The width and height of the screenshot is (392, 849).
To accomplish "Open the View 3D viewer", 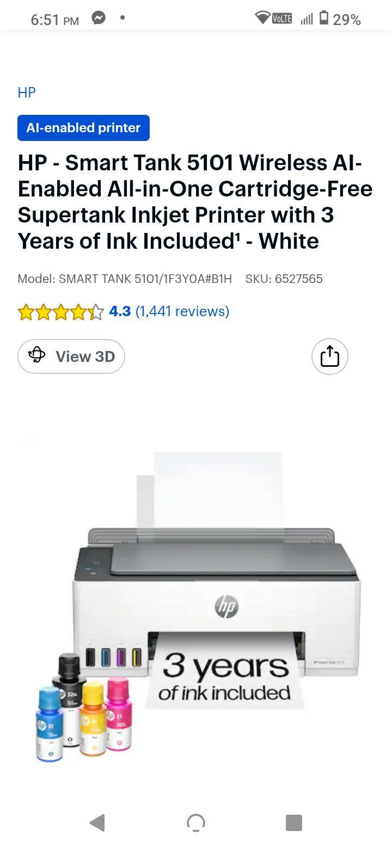I will 71,356.
